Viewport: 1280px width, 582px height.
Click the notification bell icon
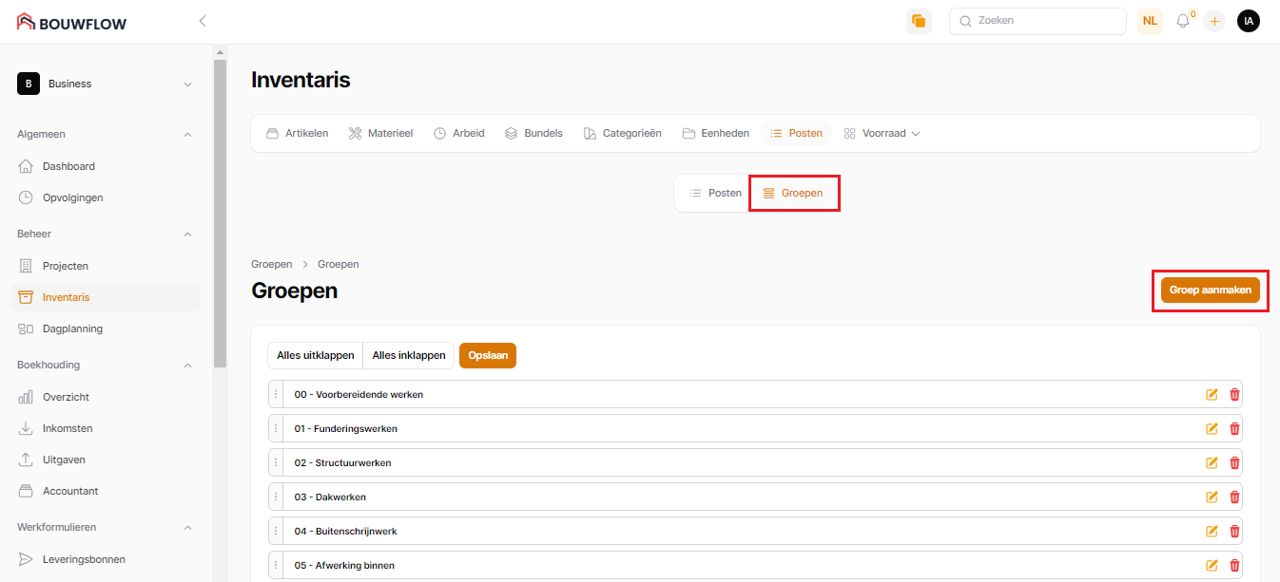point(1183,21)
